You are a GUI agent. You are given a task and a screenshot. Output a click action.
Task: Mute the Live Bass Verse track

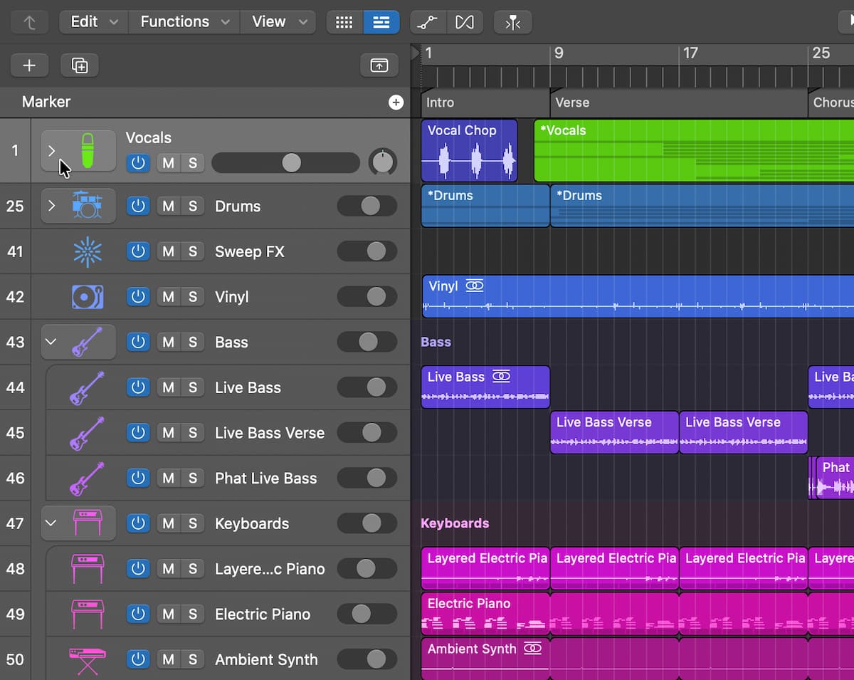click(x=169, y=433)
